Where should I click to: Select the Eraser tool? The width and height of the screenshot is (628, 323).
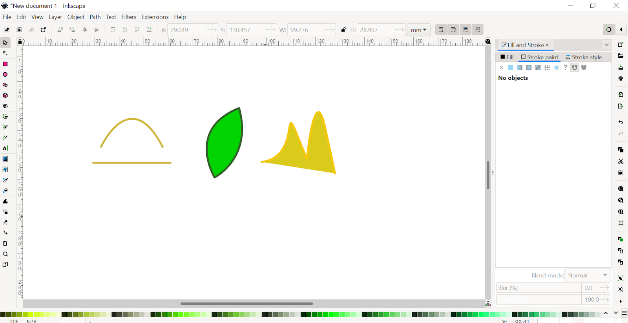5,222
